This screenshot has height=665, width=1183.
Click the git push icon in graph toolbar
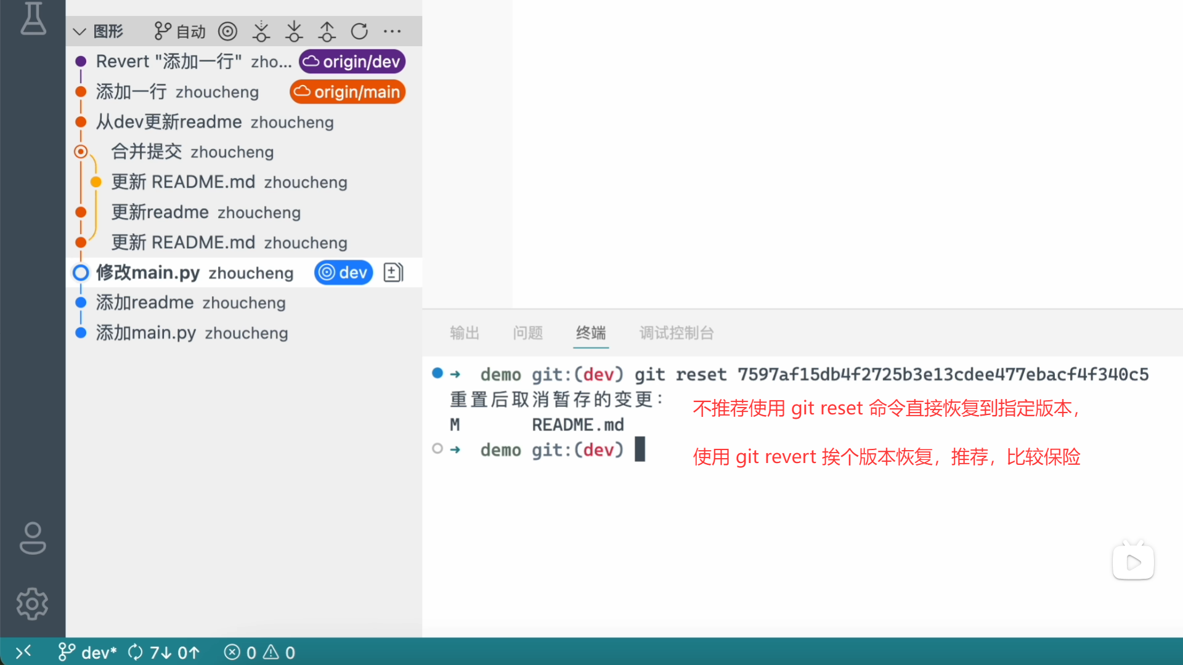(327, 31)
